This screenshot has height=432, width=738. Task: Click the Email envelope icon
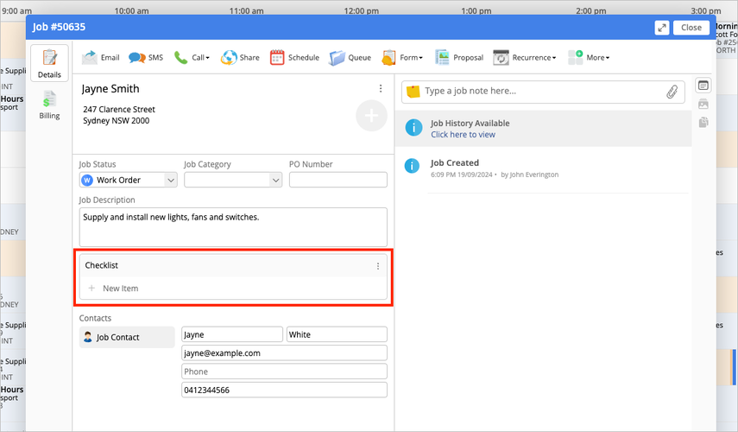coord(89,58)
